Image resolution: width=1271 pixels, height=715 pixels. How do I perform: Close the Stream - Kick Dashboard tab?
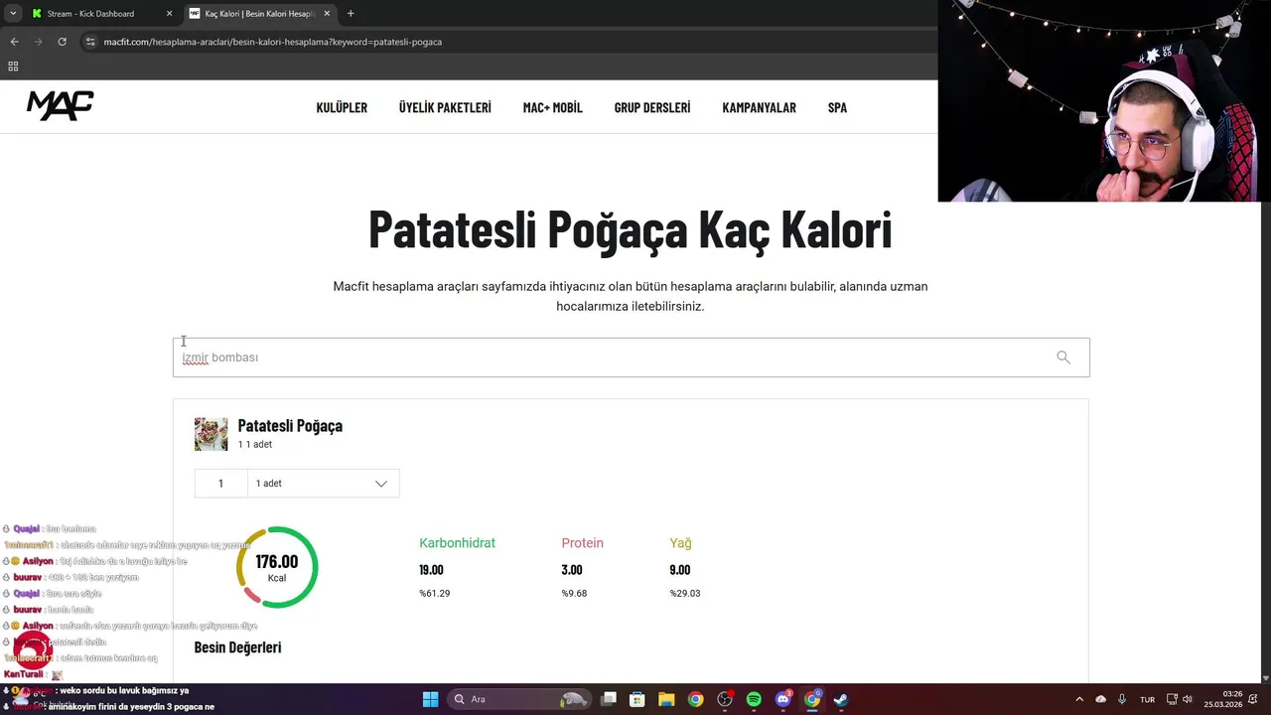coord(169,14)
